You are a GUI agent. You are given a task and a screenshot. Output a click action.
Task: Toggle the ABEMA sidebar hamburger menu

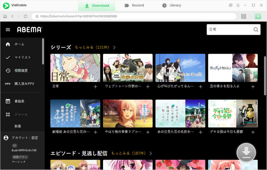click(x=8, y=30)
